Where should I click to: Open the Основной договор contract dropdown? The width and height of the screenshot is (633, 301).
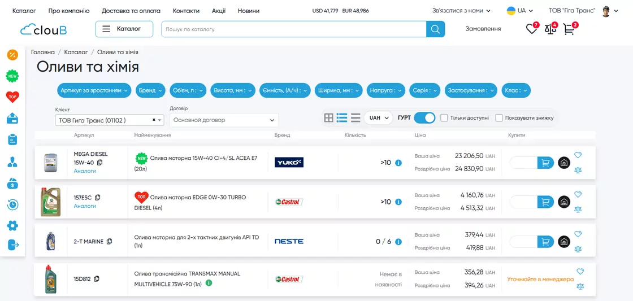pos(224,120)
